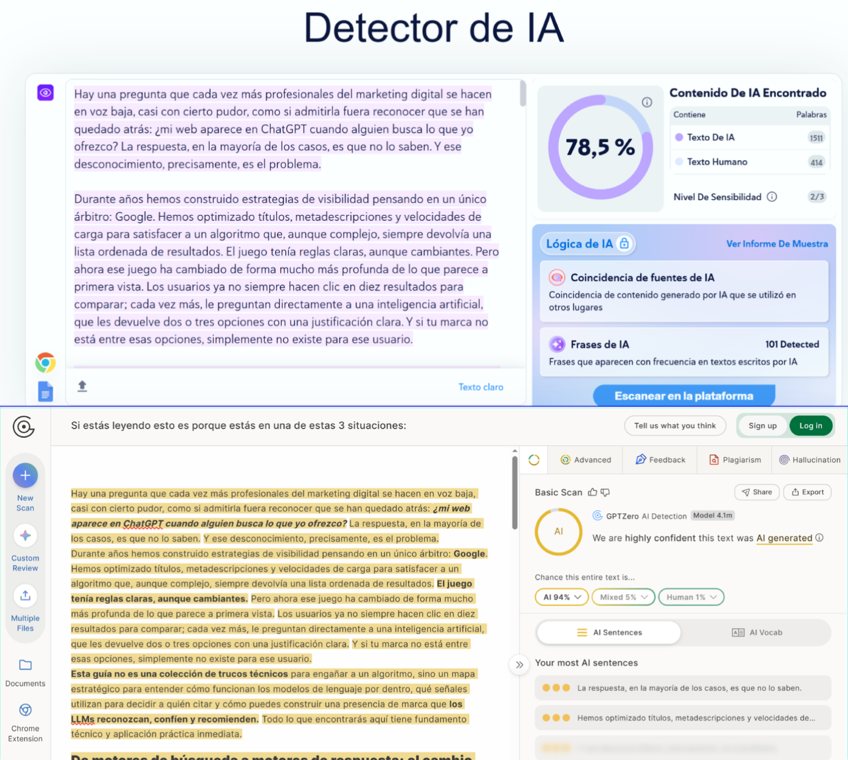848x760 pixels.
Task: Click the purple eye logo icon
Action: (x=45, y=92)
